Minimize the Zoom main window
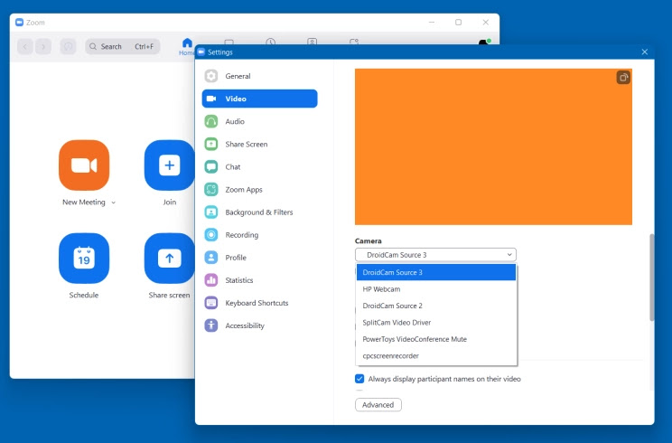 coord(432,23)
